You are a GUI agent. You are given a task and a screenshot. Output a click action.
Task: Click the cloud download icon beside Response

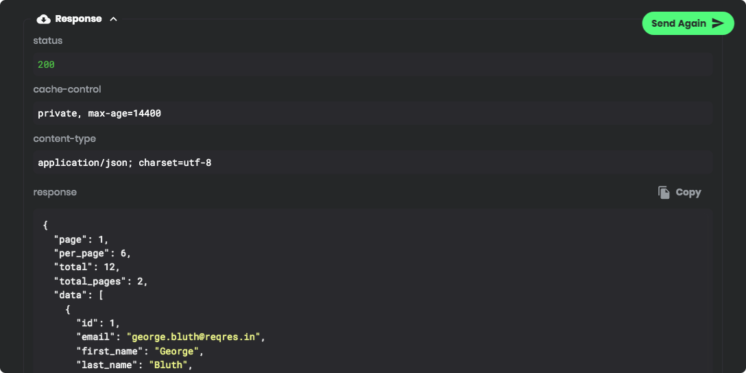[x=44, y=19]
